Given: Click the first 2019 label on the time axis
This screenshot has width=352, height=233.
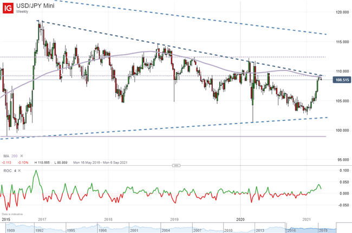Looking at the screenshot, I should click(174, 219).
